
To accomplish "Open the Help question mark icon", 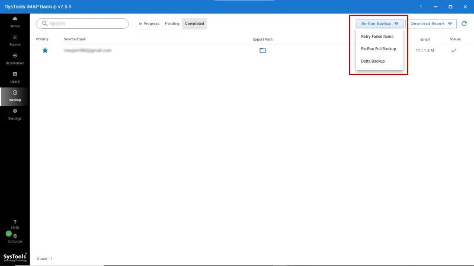I will [x=15, y=222].
